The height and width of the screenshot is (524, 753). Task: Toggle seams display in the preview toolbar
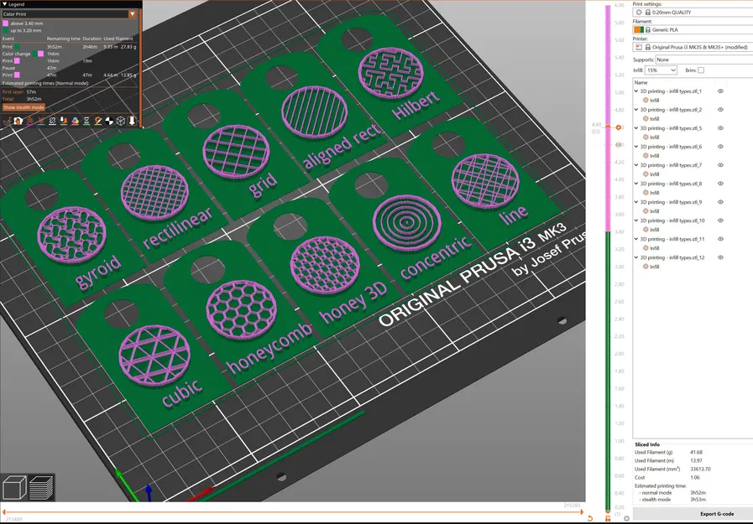tap(52, 121)
